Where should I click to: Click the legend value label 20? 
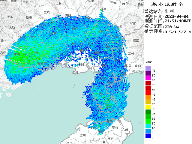[x=153, y=119]
